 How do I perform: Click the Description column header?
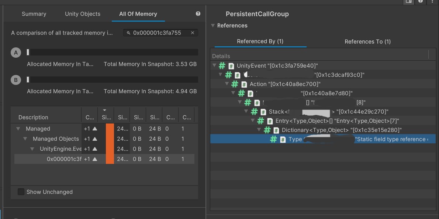33,117
